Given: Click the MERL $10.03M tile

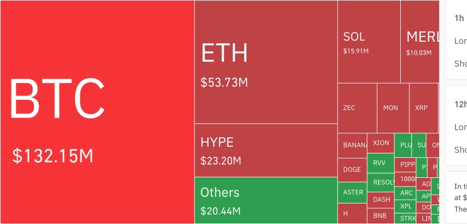Looking at the screenshot, I should click(419, 42).
